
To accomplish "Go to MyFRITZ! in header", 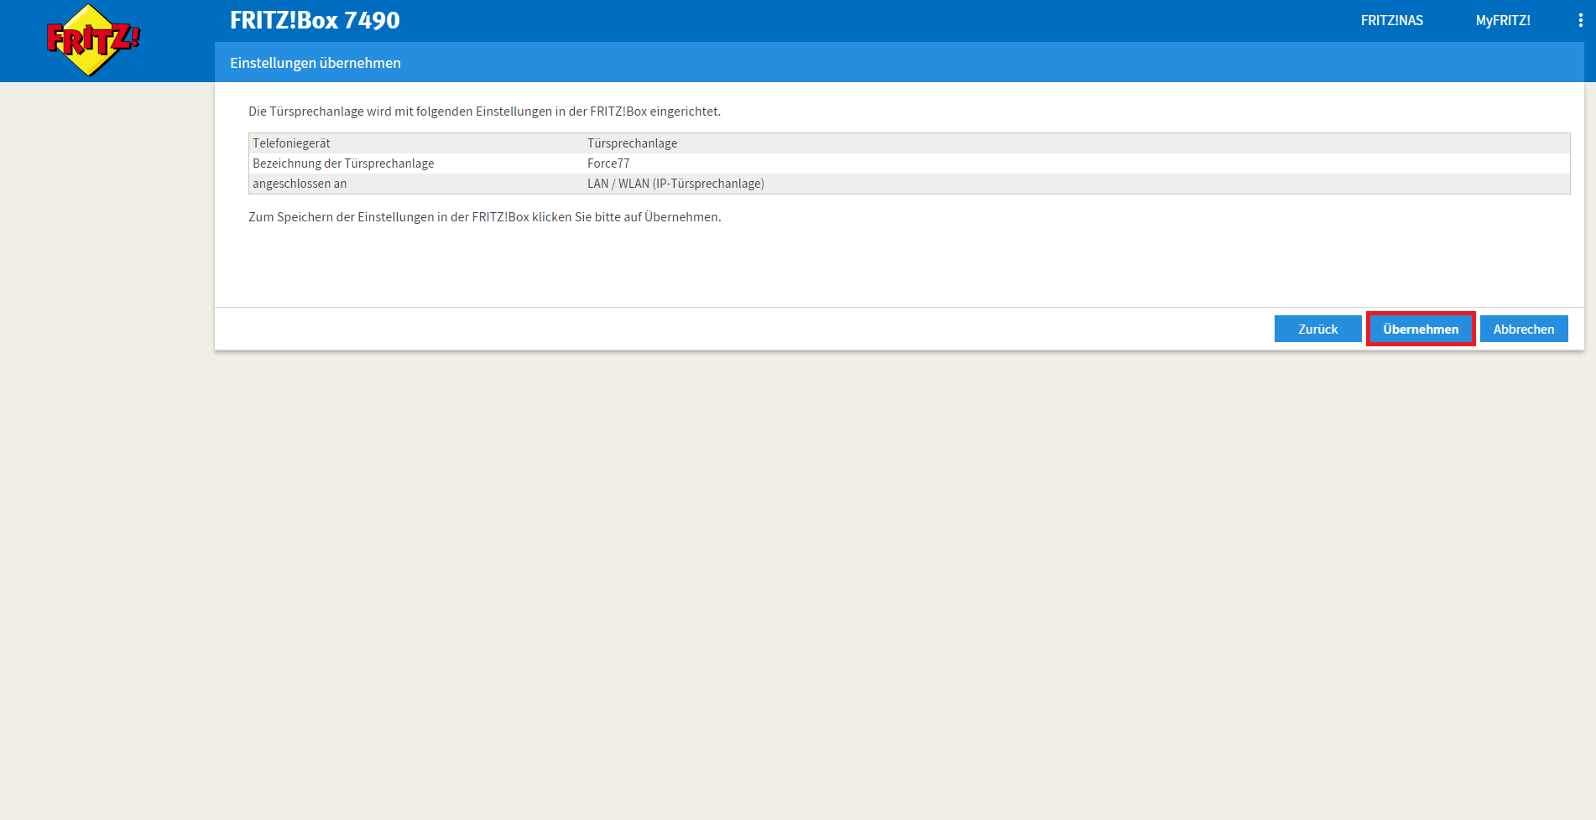I will pyautogui.click(x=1502, y=20).
